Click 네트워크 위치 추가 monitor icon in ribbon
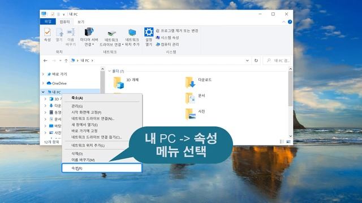The image size is (362, 203). point(132,33)
